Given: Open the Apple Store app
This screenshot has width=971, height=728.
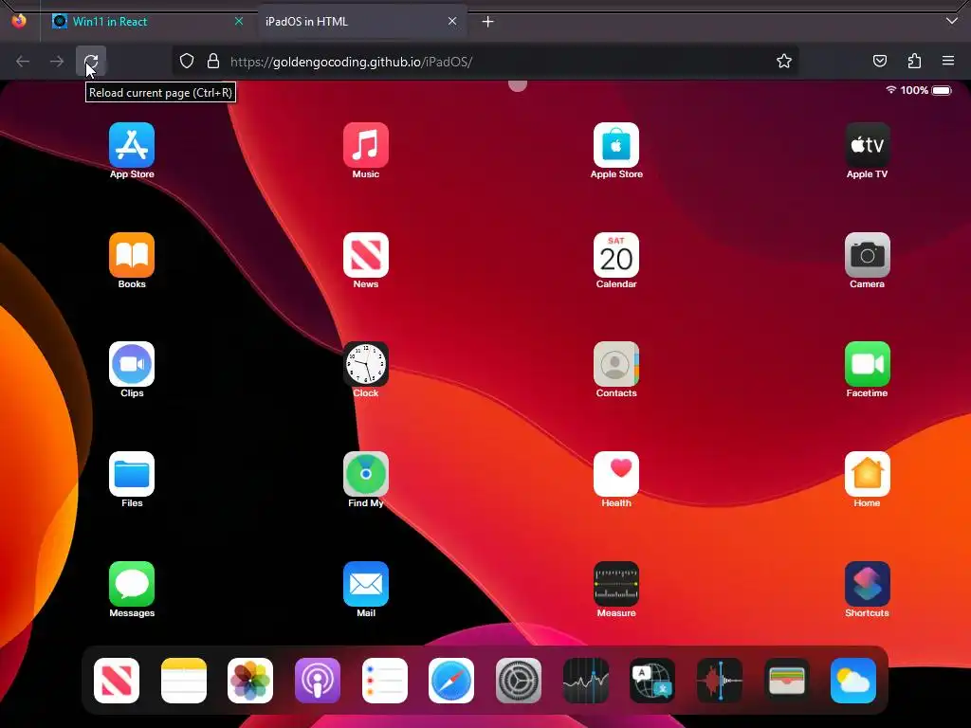Looking at the screenshot, I should 616,145.
